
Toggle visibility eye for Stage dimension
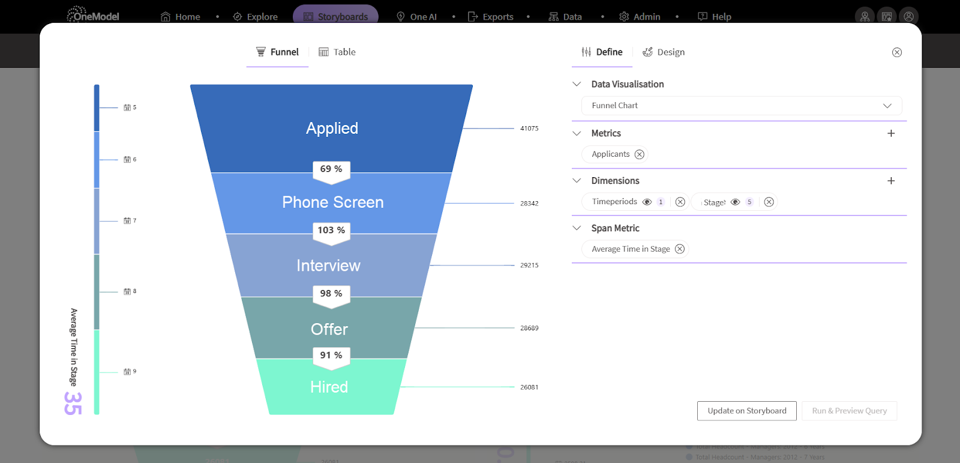click(x=735, y=202)
